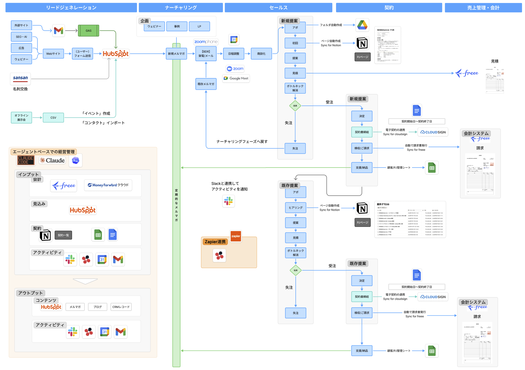
Task: Click the Google Sheets icon beside 既存提案 支援/納品
Action: coord(432,351)
